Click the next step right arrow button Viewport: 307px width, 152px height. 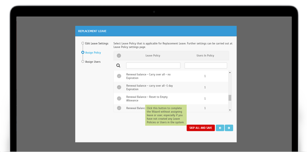coord(229,128)
